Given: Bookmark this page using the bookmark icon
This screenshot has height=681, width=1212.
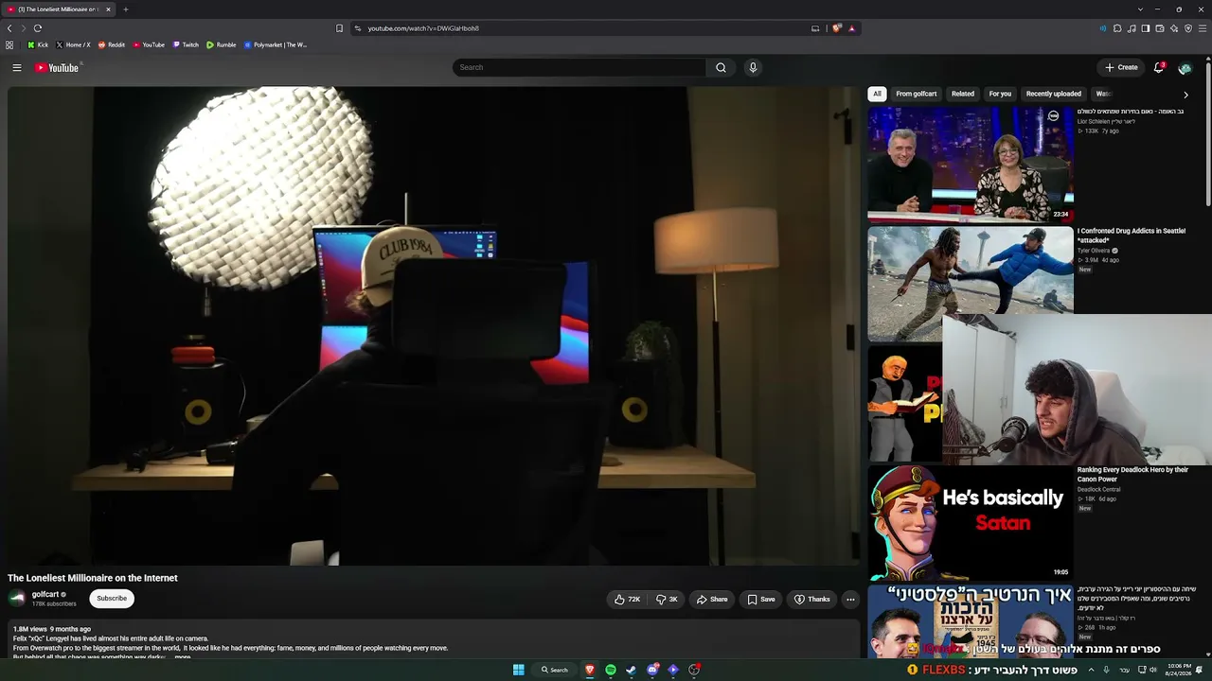Looking at the screenshot, I should pos(340,28).
